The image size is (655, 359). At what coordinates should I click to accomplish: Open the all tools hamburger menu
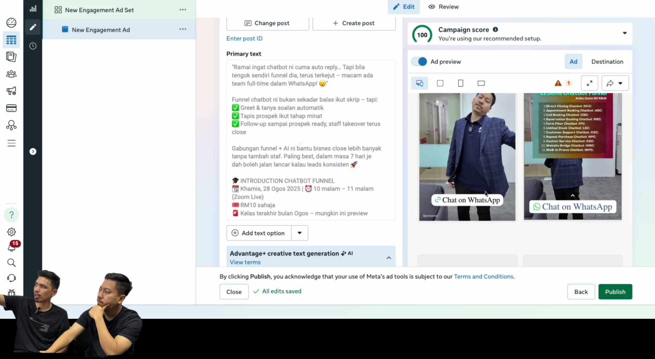[x=11, y=143]
